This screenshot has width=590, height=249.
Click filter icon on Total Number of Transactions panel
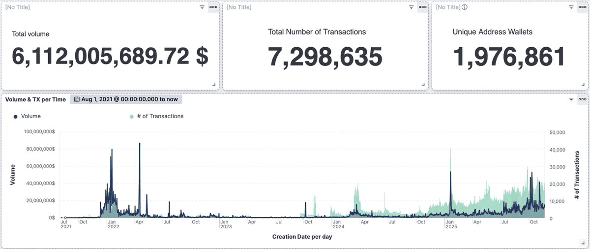[x=412, y=7]
